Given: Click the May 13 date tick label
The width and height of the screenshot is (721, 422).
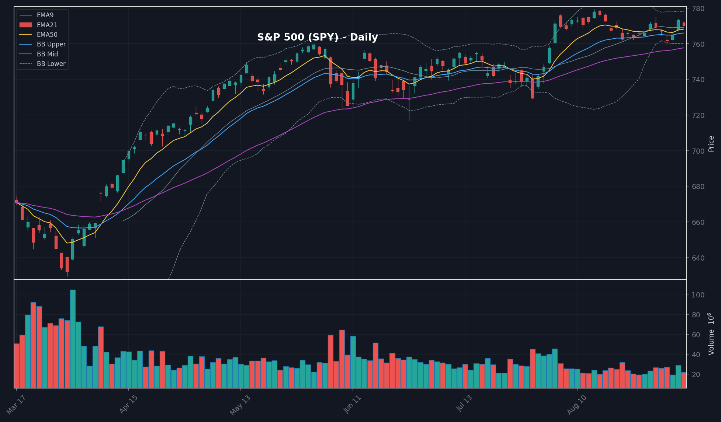Looking at the screenshot, I should pyautogui.click(x=240, y=405).
